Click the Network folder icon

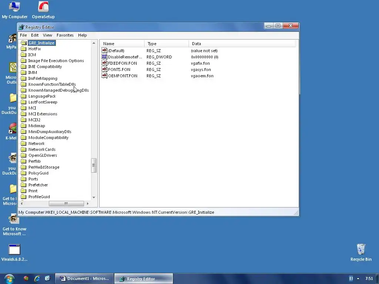[23, 143]
